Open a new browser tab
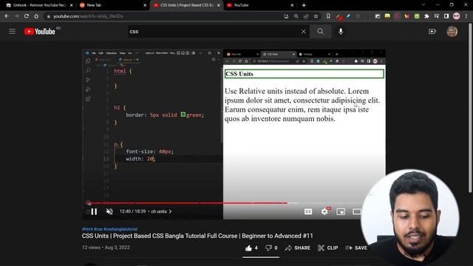The width and height of the screenshot is (473, 266). pyautogui.click(x=304, y=5)
